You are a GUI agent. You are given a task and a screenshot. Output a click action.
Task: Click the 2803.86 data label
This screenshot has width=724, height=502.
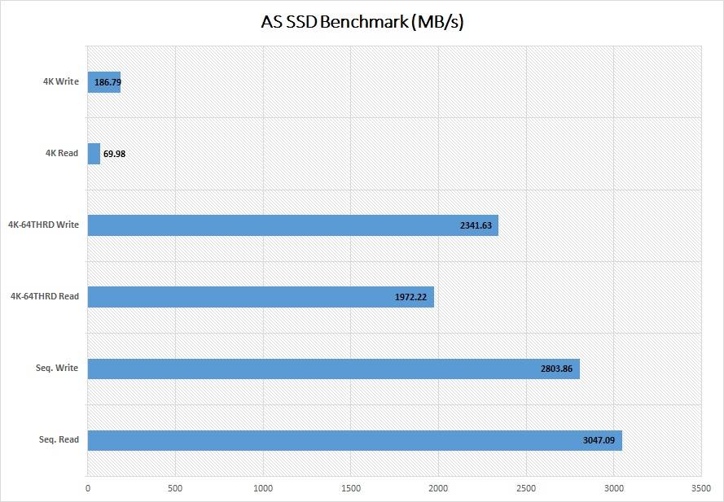click(x=556, y=369)
